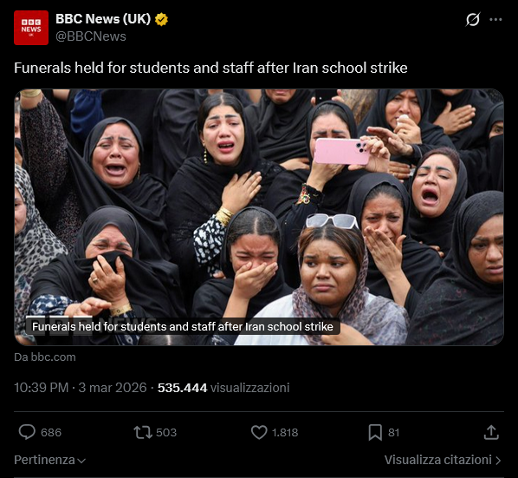Screen dimensions: 518x478
Task: Click the gold verified badge
Action: pos(161,19)
